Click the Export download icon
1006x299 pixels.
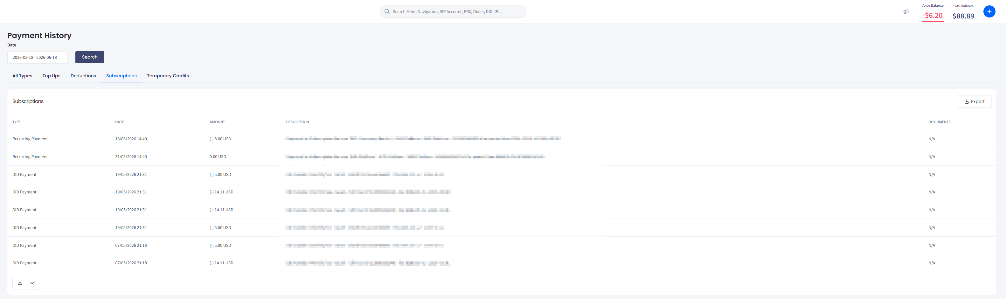coord(967,101)
